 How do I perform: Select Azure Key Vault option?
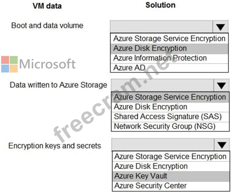[171, 176]
